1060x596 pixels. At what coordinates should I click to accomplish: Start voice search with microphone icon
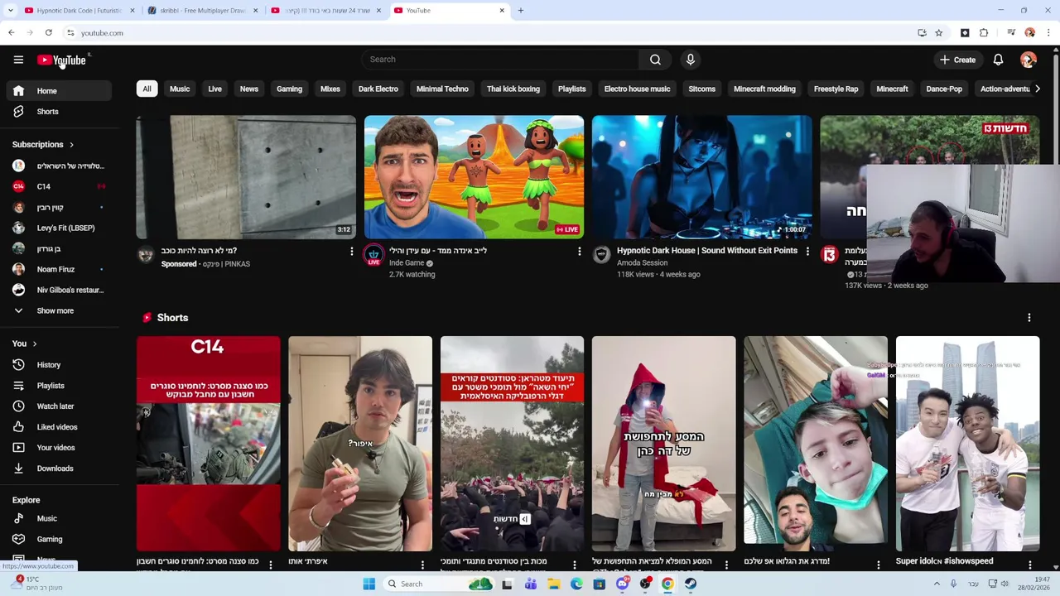(690, 60)
